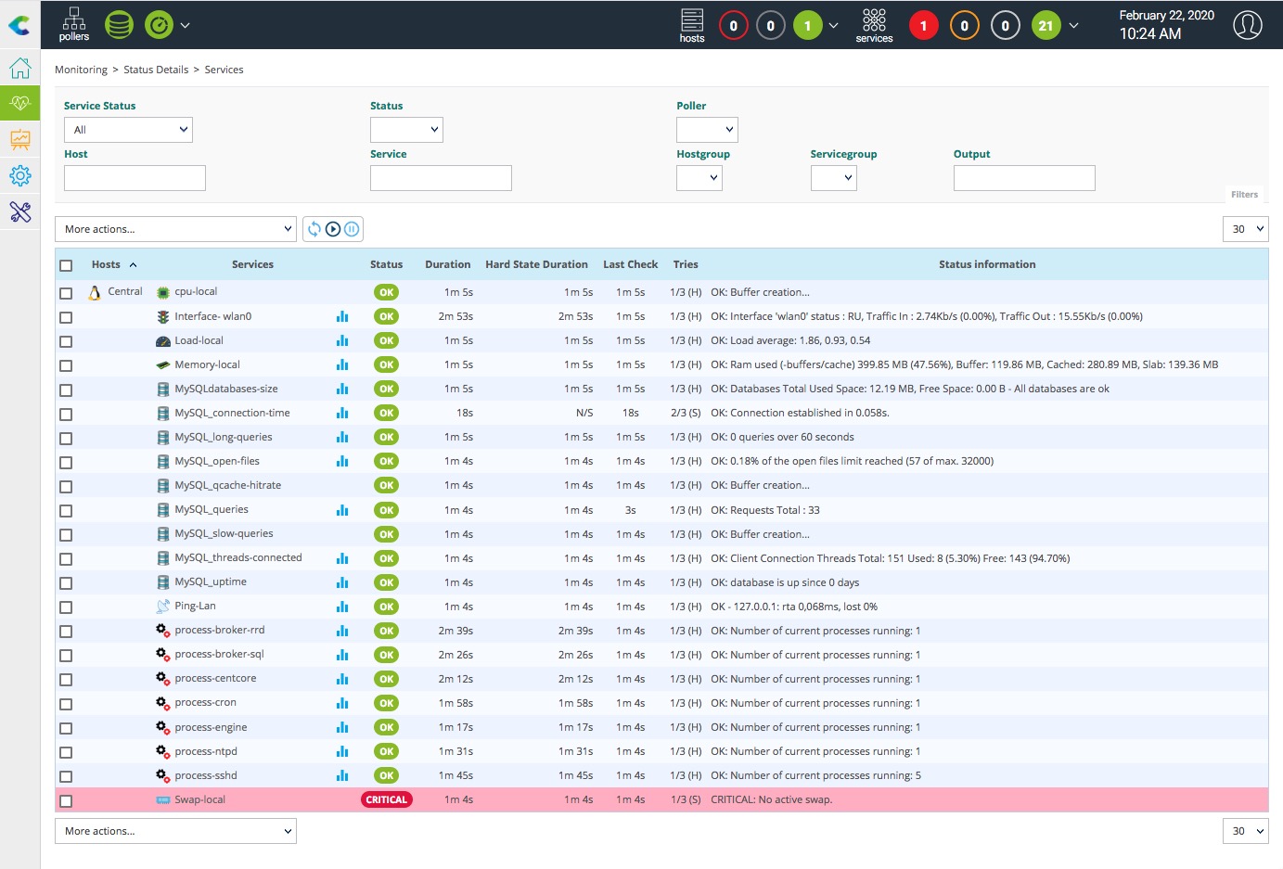Open Home from the left sidebar
The height and width of the screenshot is (869, 1283).
click(x=20, y=69)
